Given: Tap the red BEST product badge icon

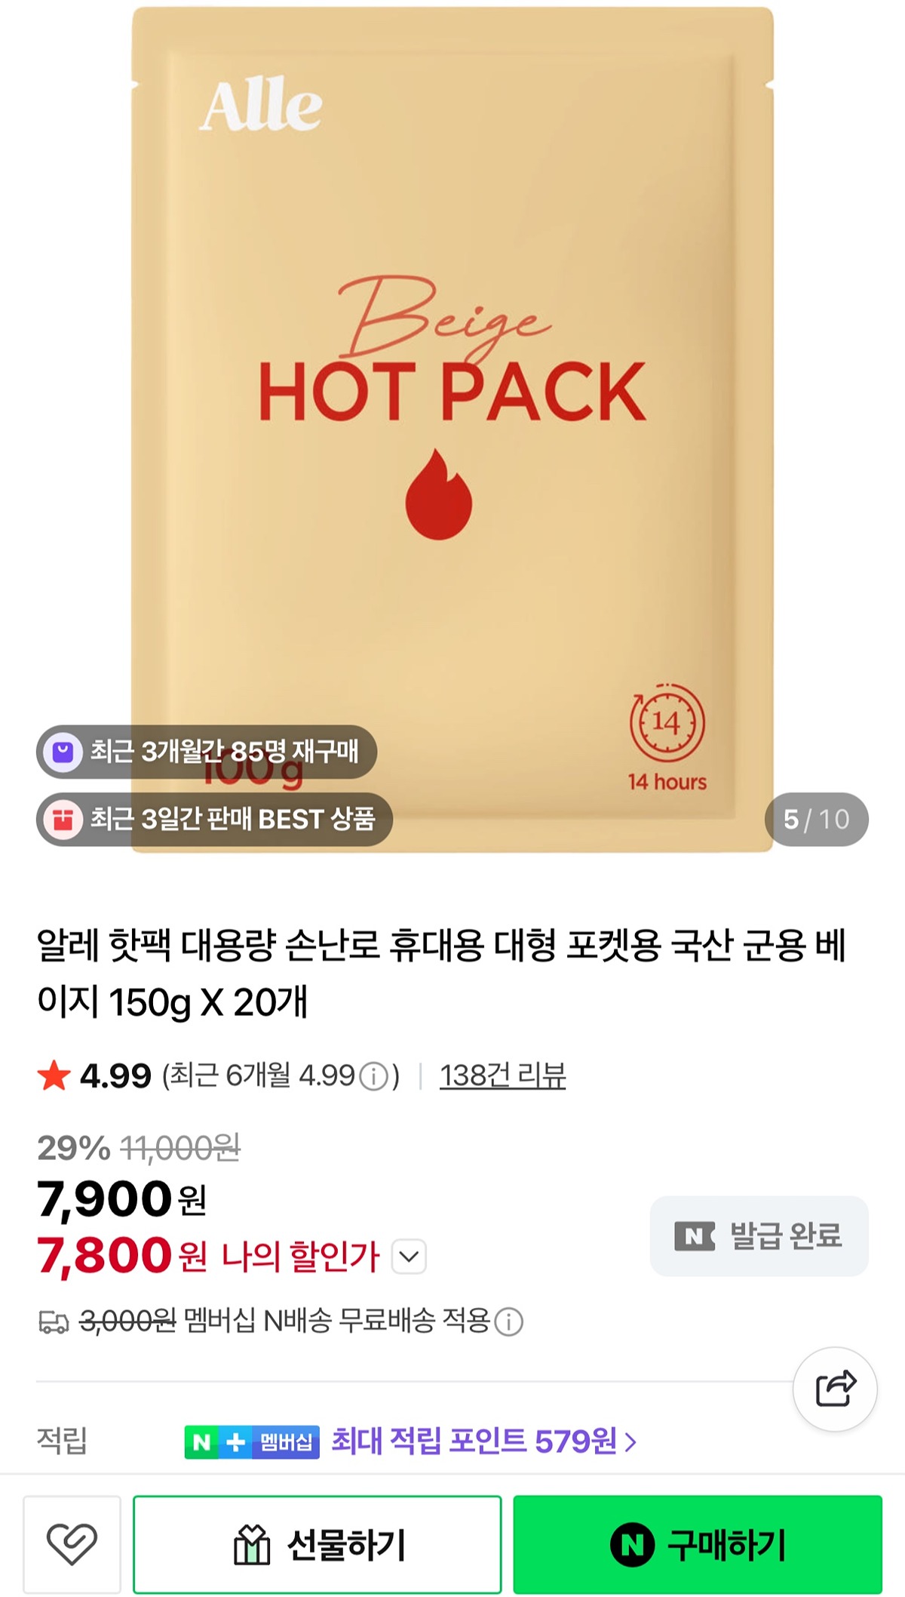Looking at the screenshot, I should [x=63, y=820].
